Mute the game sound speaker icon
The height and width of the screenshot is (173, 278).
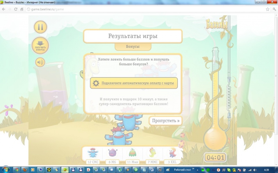click(x=40, y=62)
